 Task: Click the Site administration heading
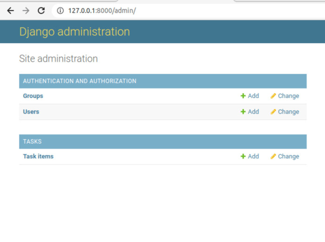coord(58,59)
